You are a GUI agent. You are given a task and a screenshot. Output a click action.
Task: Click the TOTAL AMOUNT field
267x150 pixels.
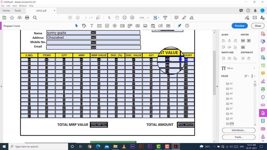(x=186, y=125)
